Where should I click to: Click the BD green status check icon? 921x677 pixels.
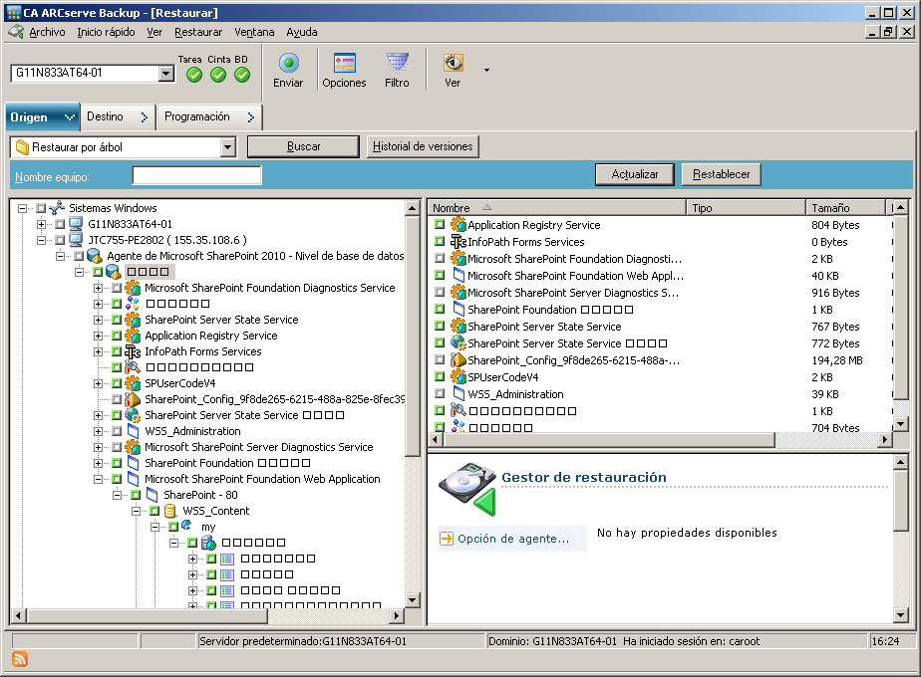tap(242, 75)
